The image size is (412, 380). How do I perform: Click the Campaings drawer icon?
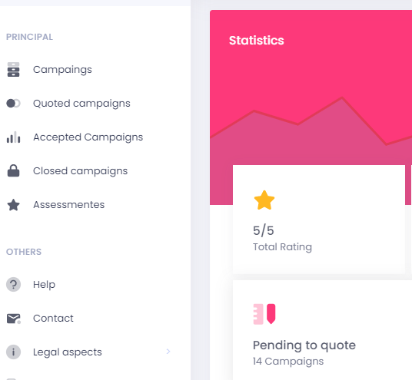coord(13,70)
